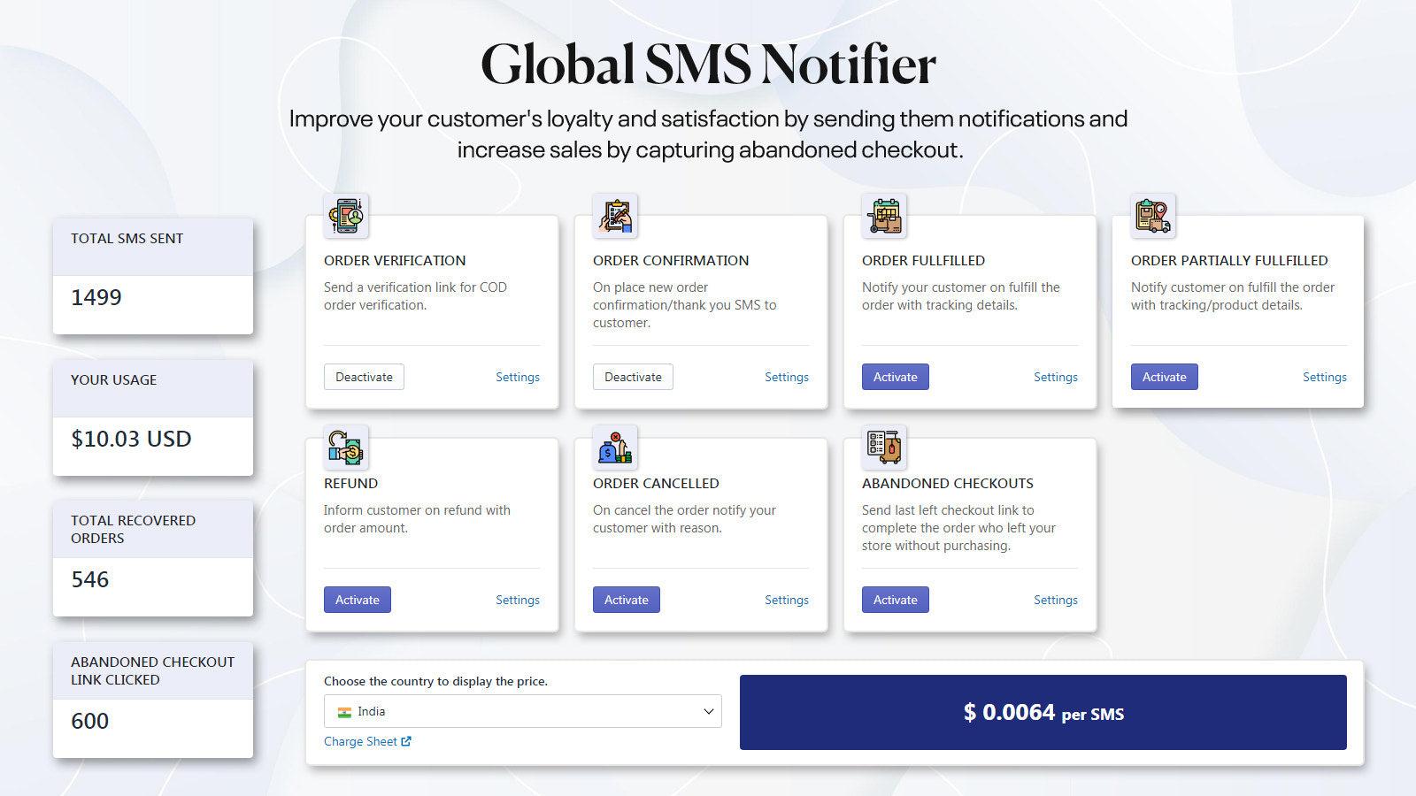Open Settings for Order Fullfilled
The height and width of the screenshot is (796, 1416).
pyautogui.click(x=1056, y=376)
